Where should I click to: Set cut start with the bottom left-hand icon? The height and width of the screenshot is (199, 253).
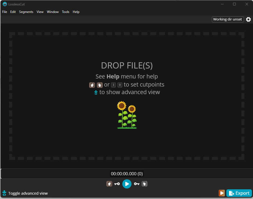109,184
